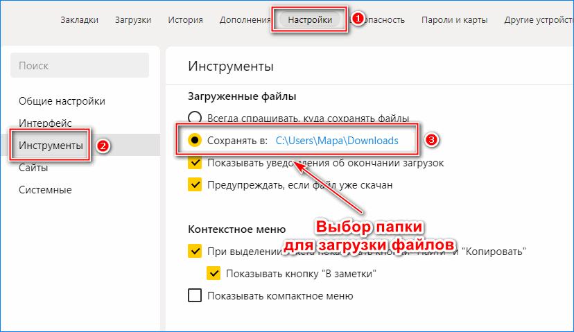The height and width of the screenshot is (332, 574).
Task: Toggle 'При выделении текста показывать кнопки' checkbox
Action: (195, 251)
